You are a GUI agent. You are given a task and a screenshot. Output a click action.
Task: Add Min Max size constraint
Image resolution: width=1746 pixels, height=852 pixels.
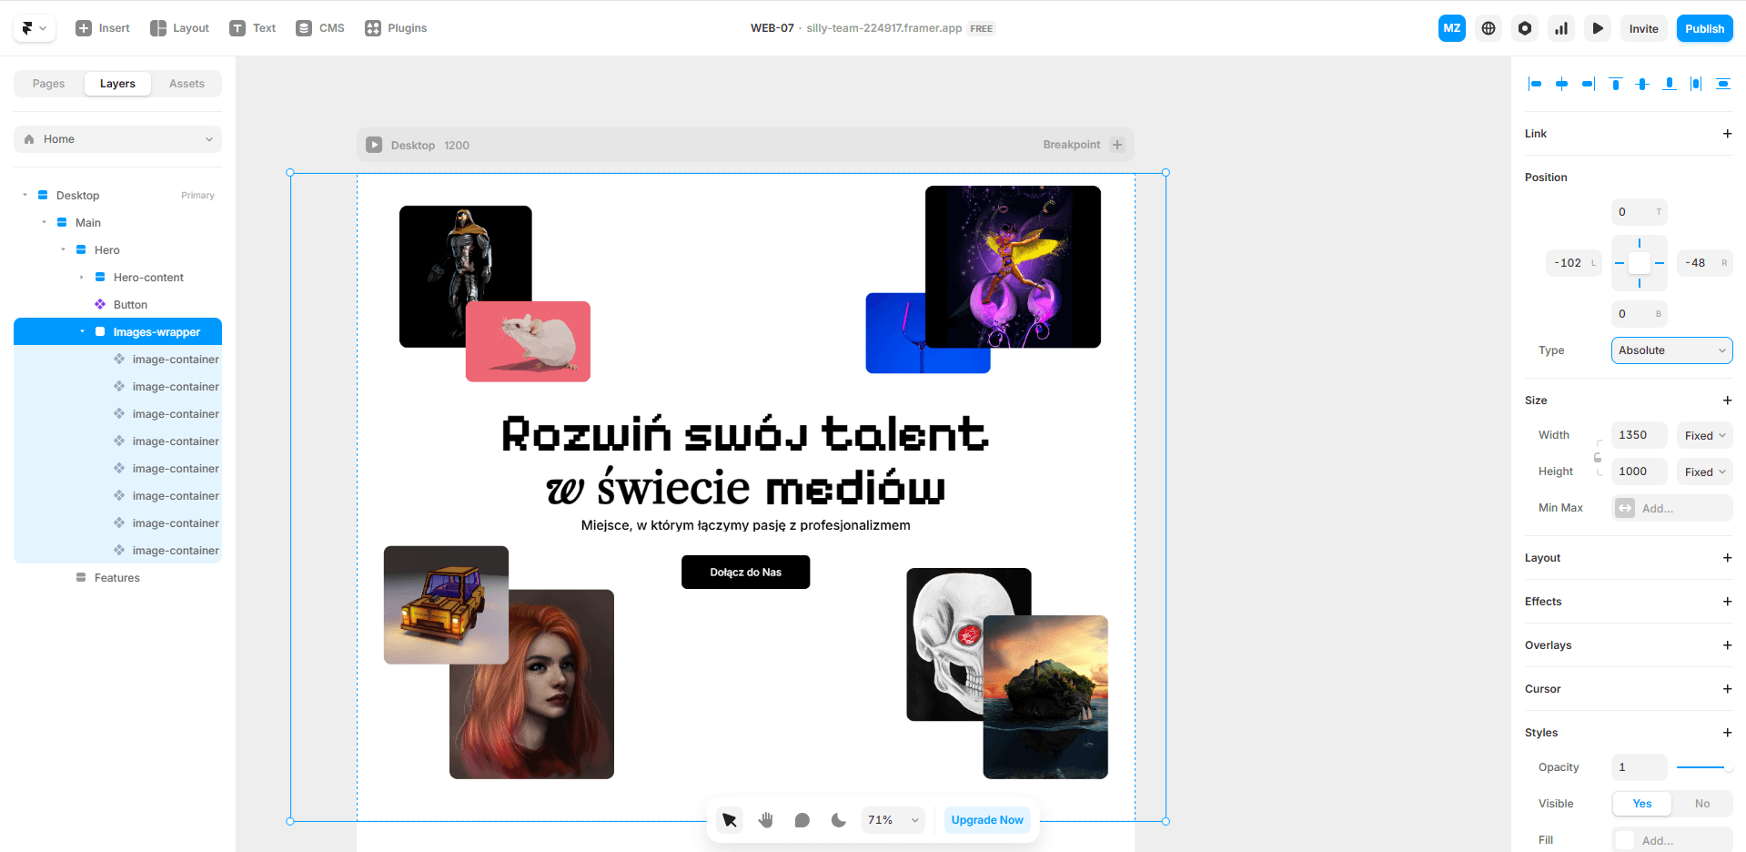coord(1672,508)
